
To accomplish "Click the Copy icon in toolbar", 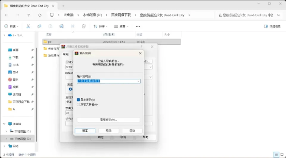I will pos(39,26).
